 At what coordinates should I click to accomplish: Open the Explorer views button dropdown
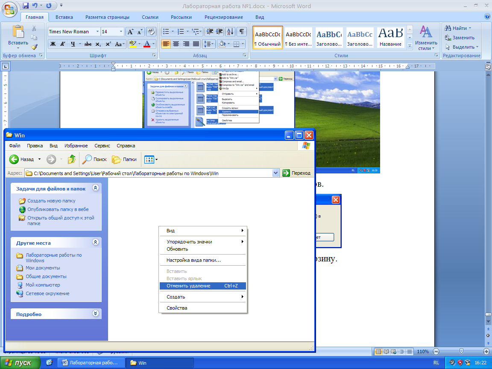click(157, 159)
